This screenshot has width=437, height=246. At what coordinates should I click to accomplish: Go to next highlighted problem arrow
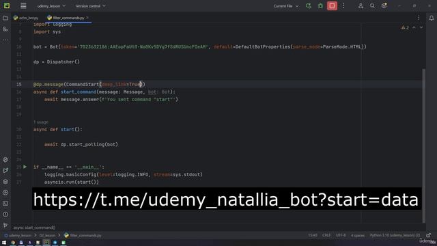[x=421, y=27]
